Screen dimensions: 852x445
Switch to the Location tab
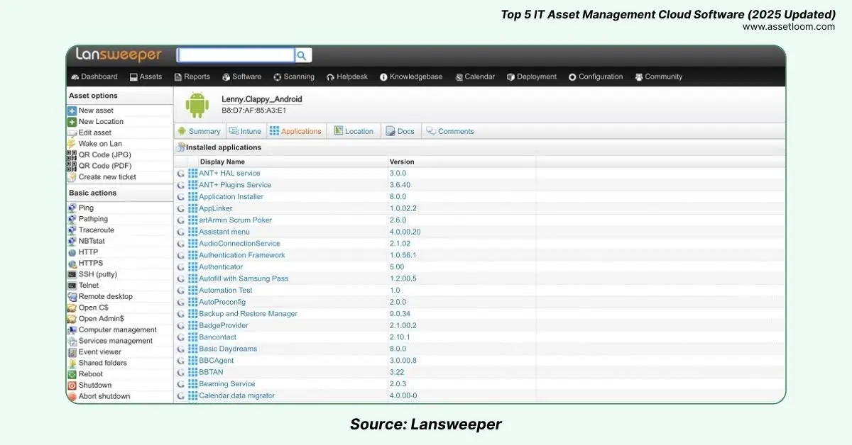pos(354,131)
